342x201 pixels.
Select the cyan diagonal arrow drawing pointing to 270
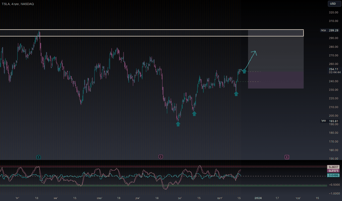coord(250,60)
